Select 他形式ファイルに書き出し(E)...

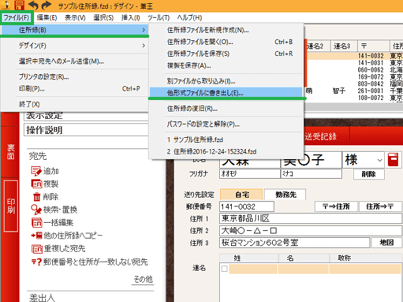pyautogui.click(x=226, y=93)
